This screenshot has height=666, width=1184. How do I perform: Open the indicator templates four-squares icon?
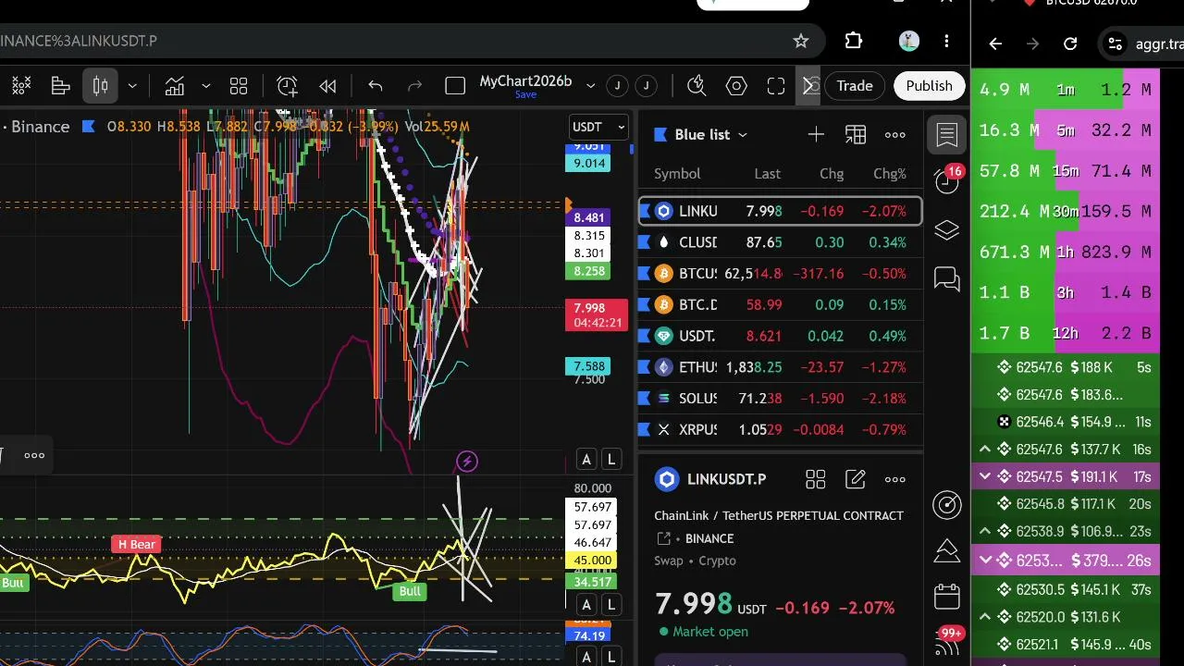(239, 86)
